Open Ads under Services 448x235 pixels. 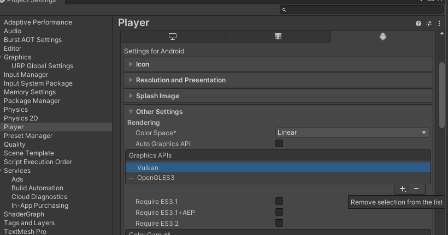point(17,179)
